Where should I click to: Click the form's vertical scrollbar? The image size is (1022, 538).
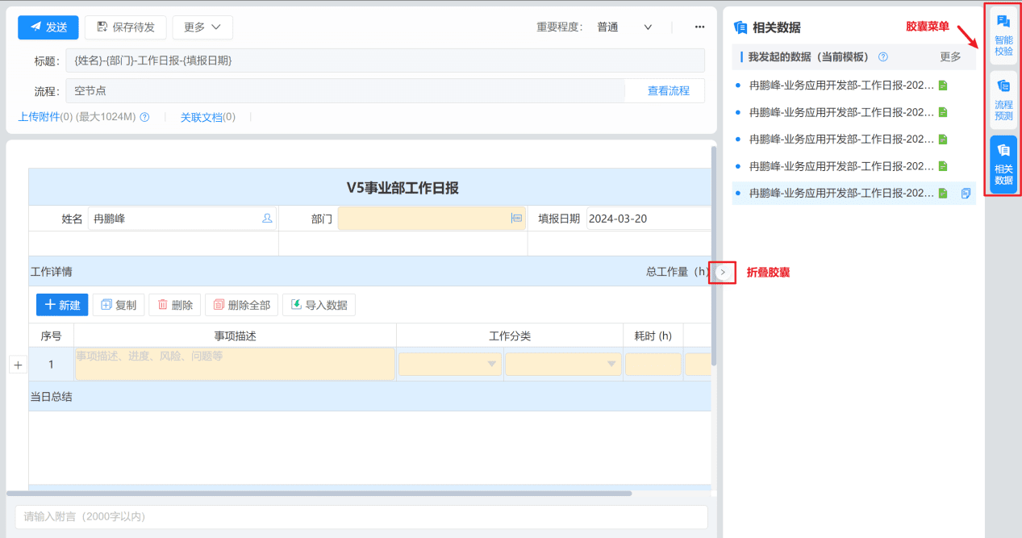713,256
